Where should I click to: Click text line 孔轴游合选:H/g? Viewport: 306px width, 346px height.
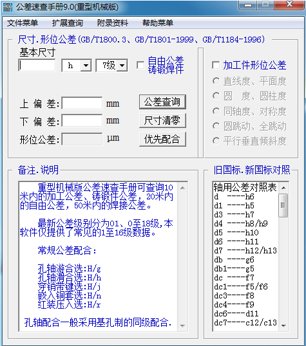(x=70, y=269)
